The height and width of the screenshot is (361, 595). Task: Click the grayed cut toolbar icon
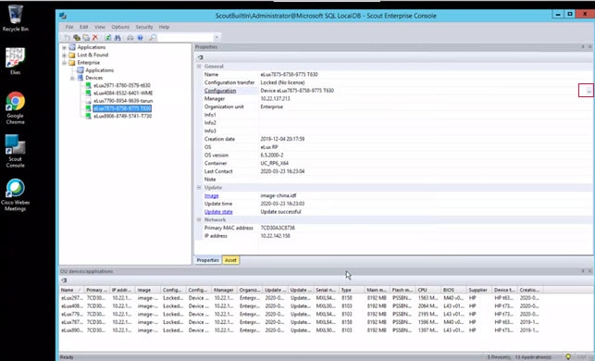[68, 37]
